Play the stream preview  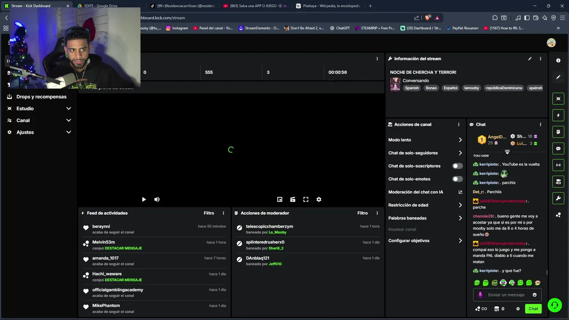pos(144,200)
